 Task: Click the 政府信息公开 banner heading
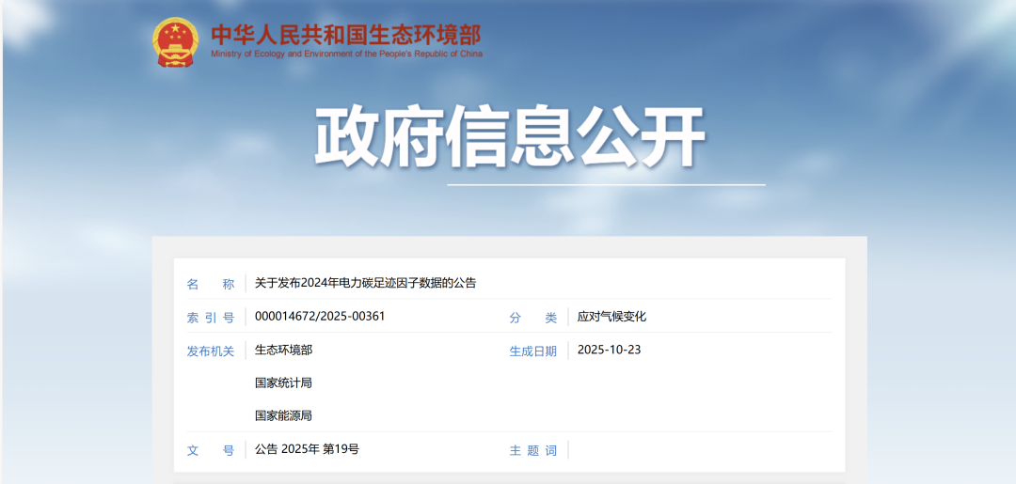[x=509, y=138]
